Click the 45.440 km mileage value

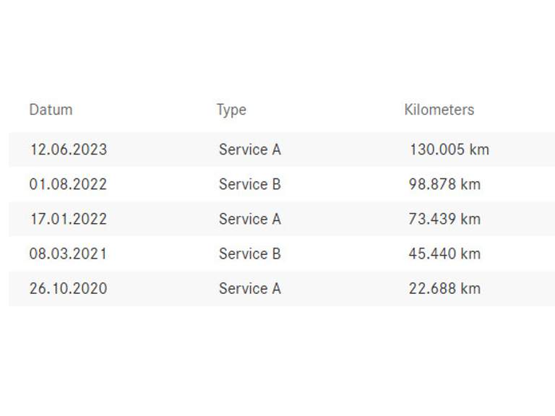pos(444,253)
